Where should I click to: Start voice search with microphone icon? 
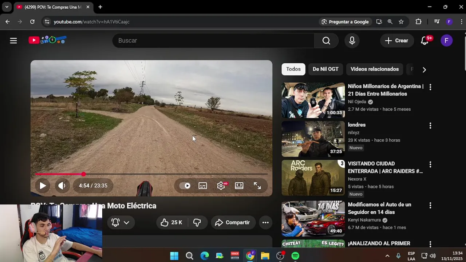[352, 40]
